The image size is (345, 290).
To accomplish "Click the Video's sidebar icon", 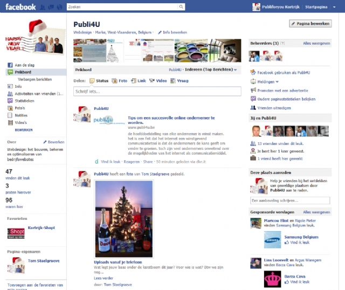I will tap(10, 122).
